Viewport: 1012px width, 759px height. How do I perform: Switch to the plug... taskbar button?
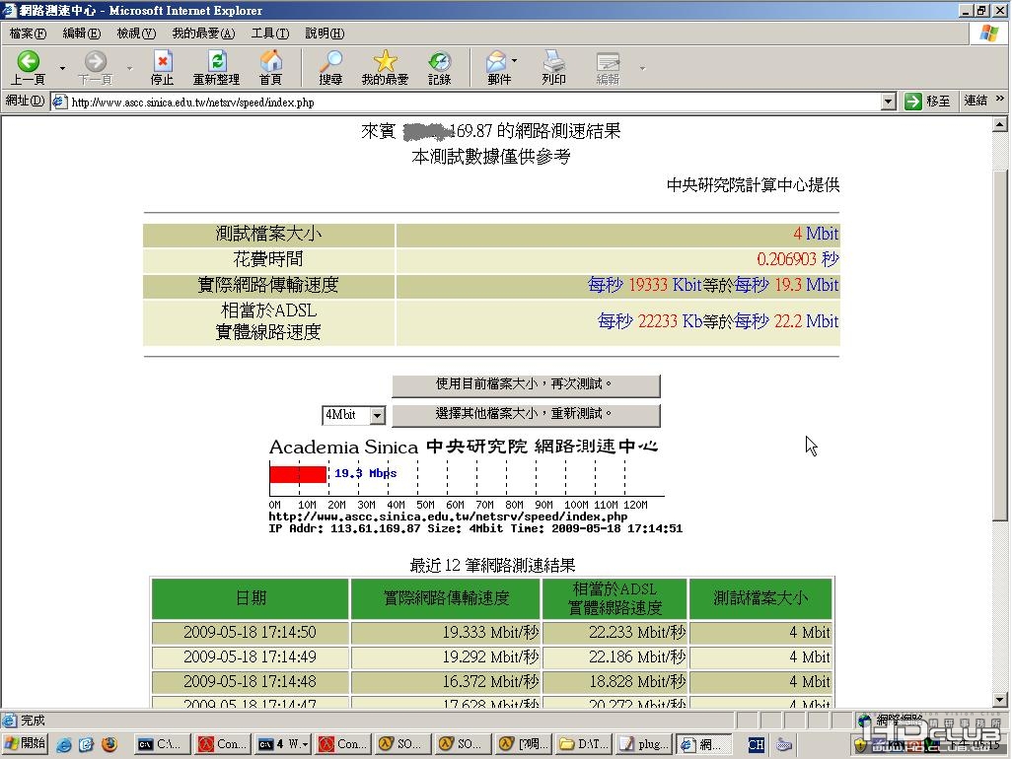point(644,744)
